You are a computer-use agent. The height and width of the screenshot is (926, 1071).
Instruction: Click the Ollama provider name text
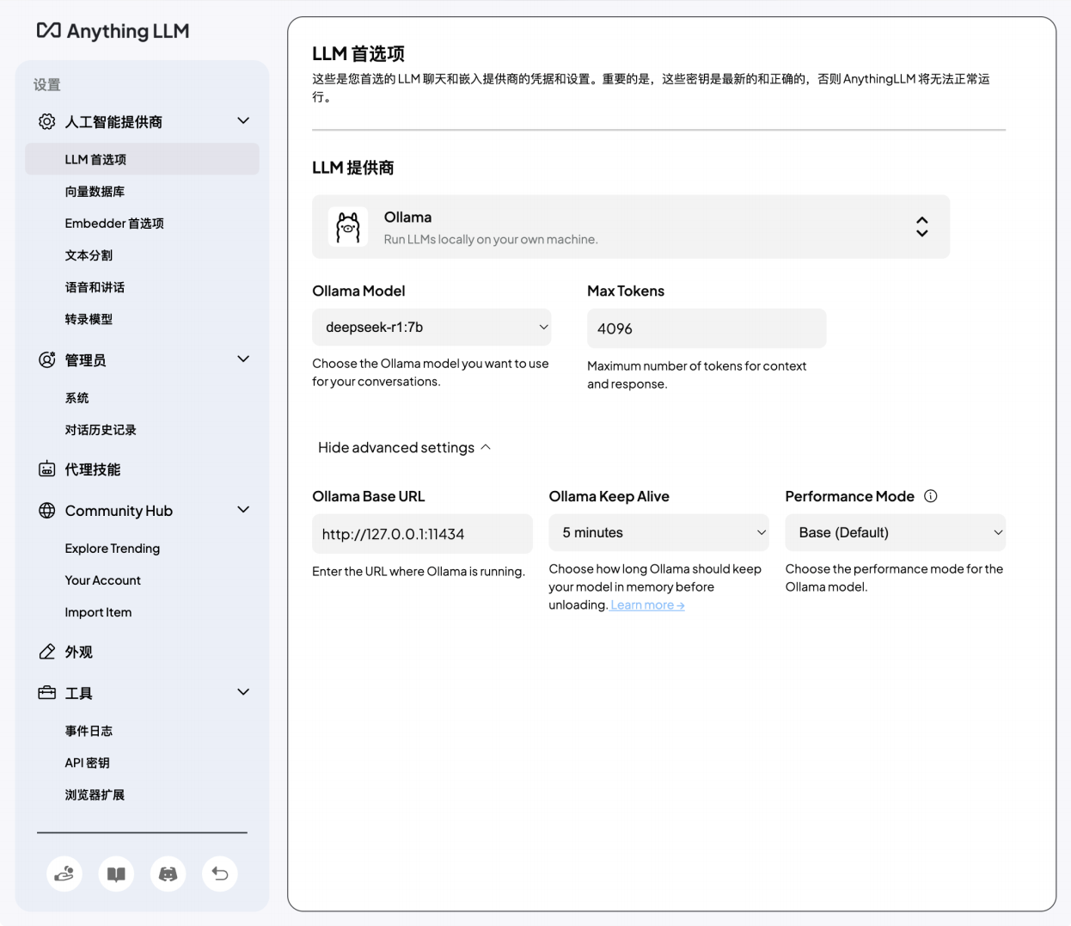[407, 218]
